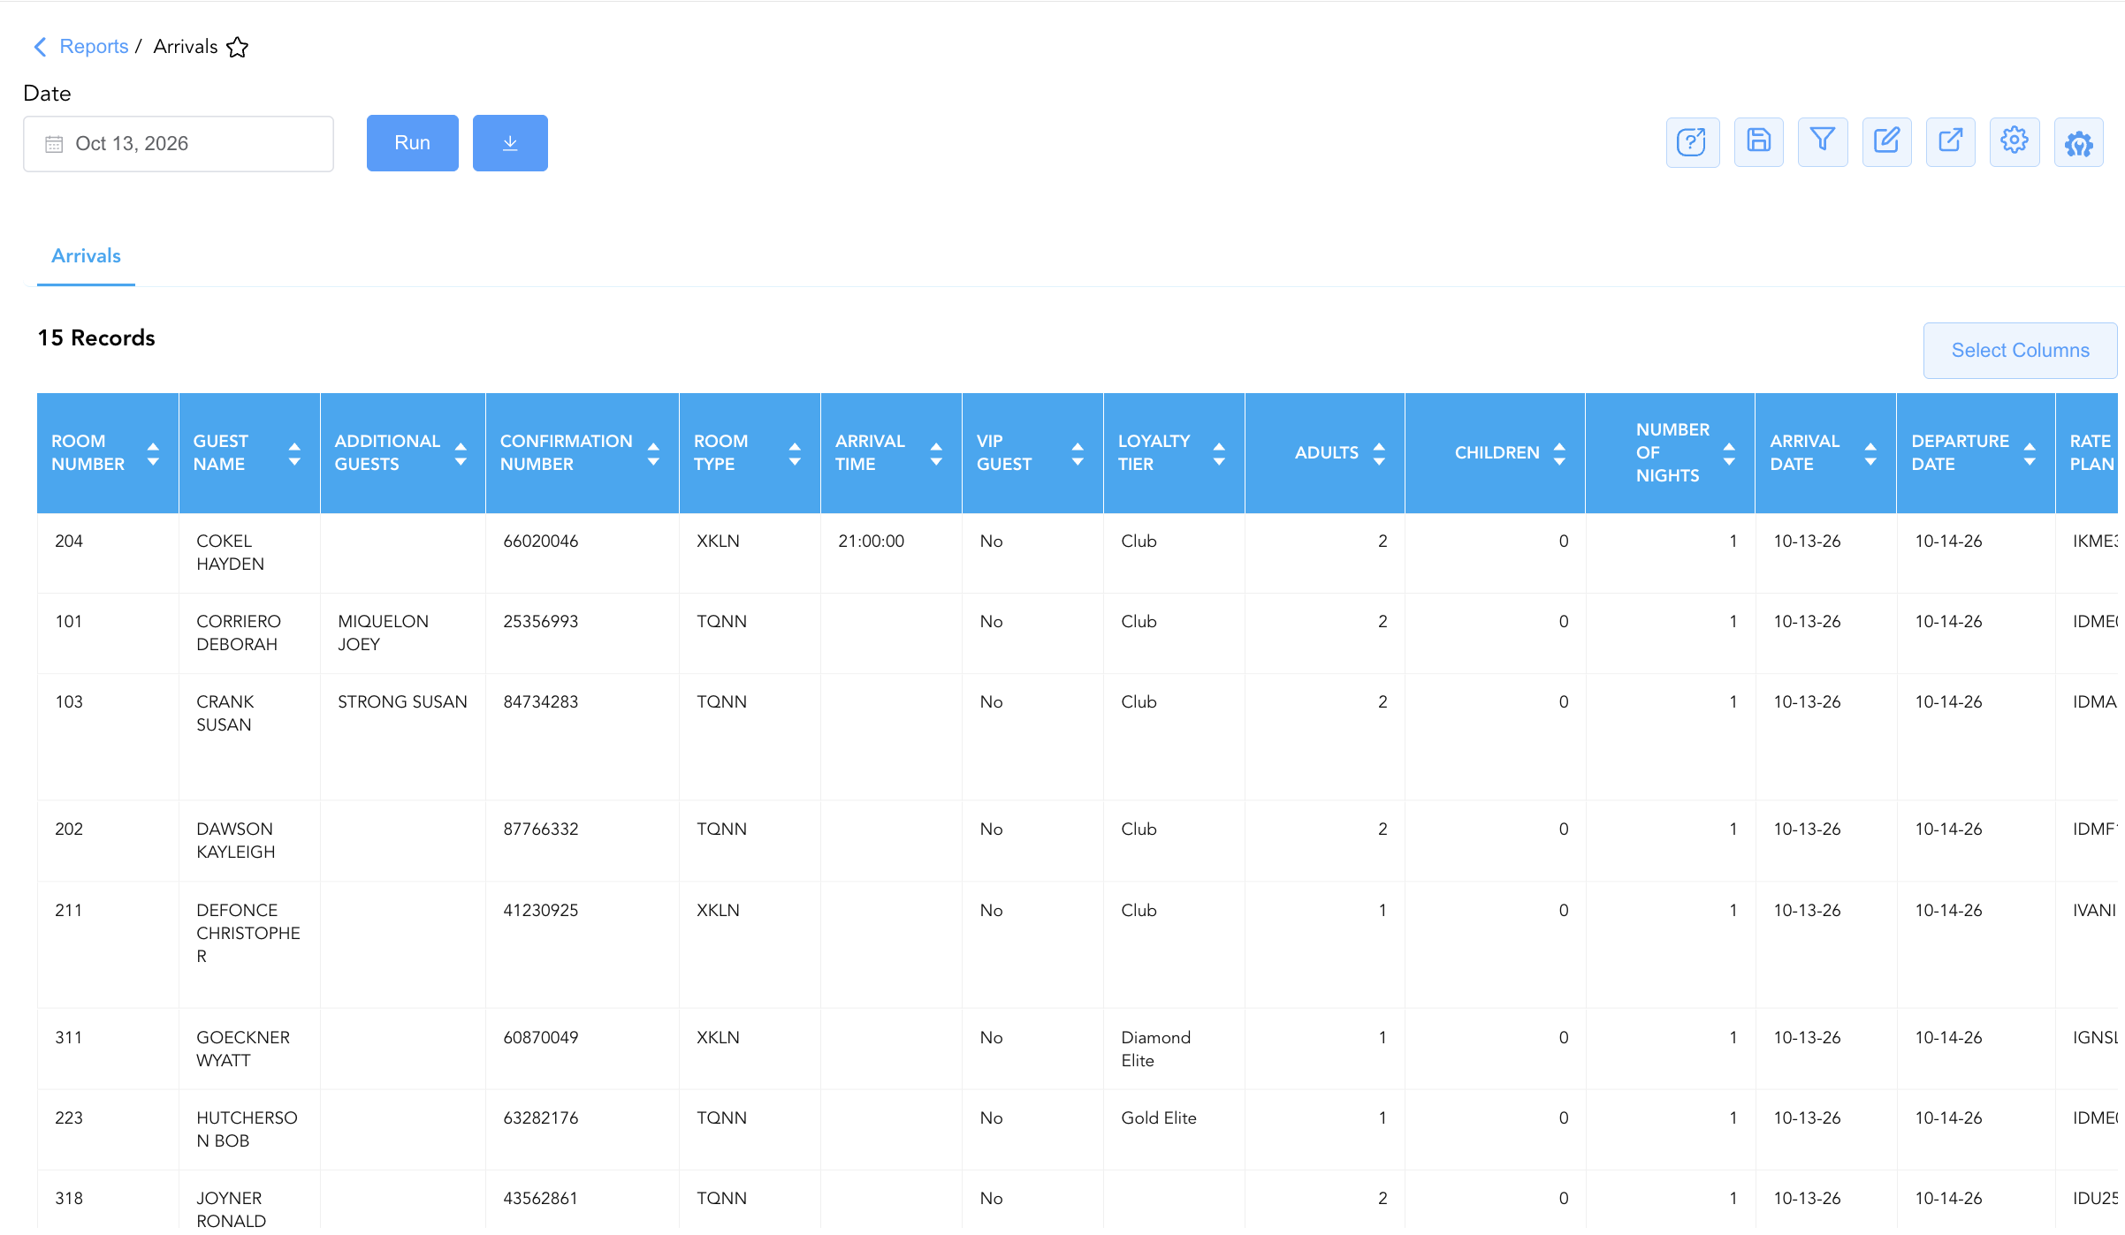Image resolution: width=2125 pixels, height=1235 pixels.
Task: Sort the Children column
Action: (x=1559, y=453)
